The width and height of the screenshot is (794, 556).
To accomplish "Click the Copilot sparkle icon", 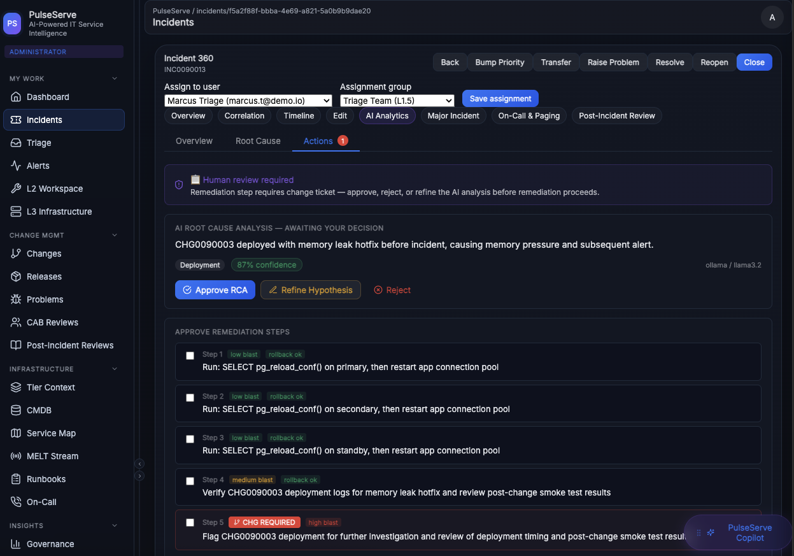I will pos(711,532).
